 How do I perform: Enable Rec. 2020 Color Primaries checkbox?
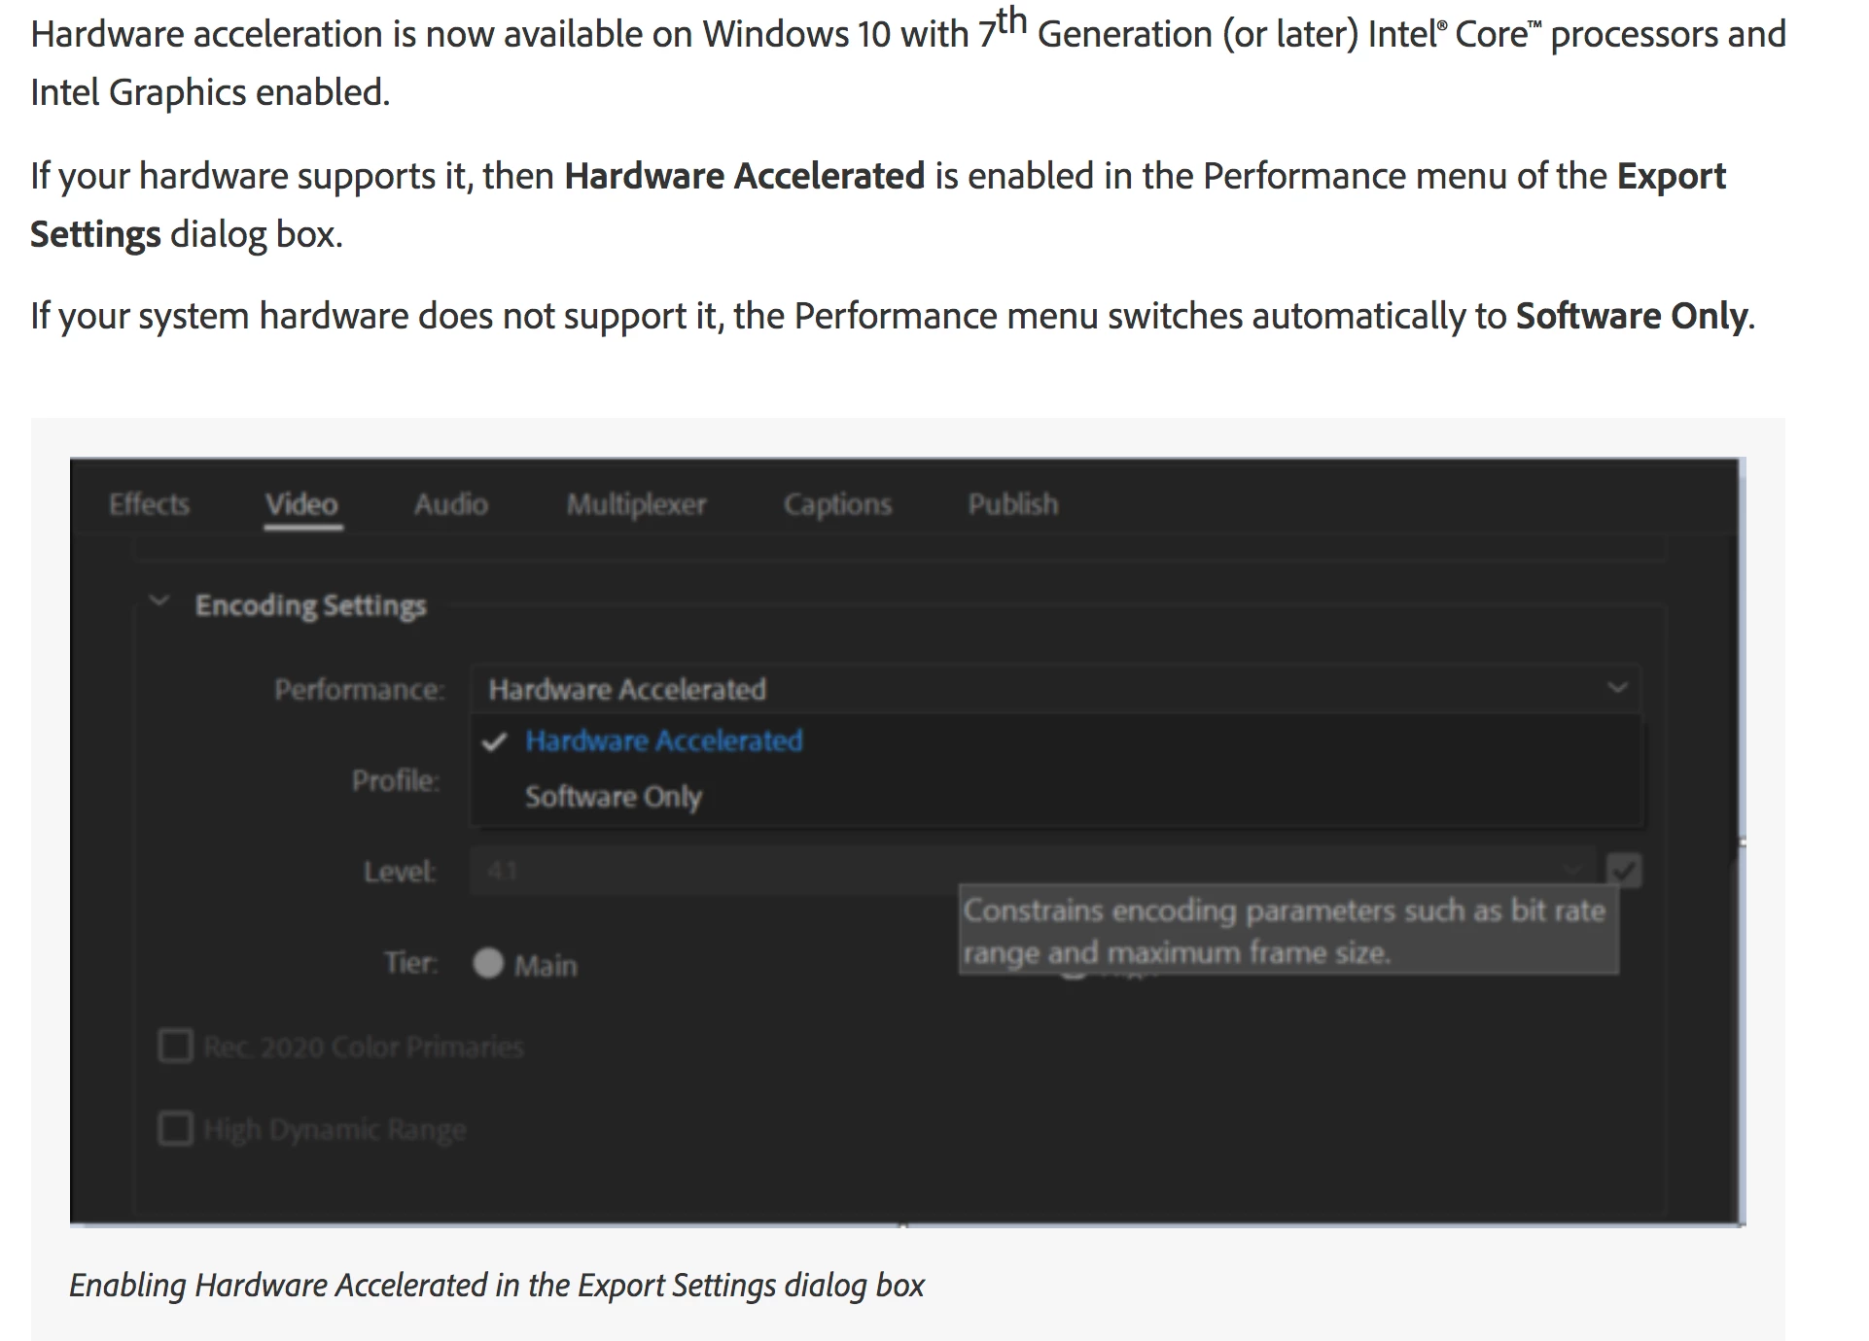coord(176,1047)
